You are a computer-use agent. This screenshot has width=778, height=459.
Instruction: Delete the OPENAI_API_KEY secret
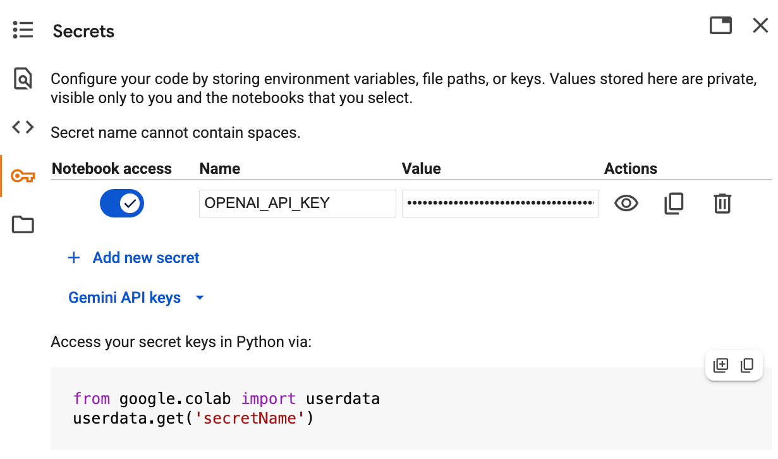pyautogui.click(x=722, y=204)
